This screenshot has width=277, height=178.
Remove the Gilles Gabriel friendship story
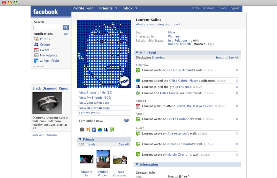click(237, 93)
